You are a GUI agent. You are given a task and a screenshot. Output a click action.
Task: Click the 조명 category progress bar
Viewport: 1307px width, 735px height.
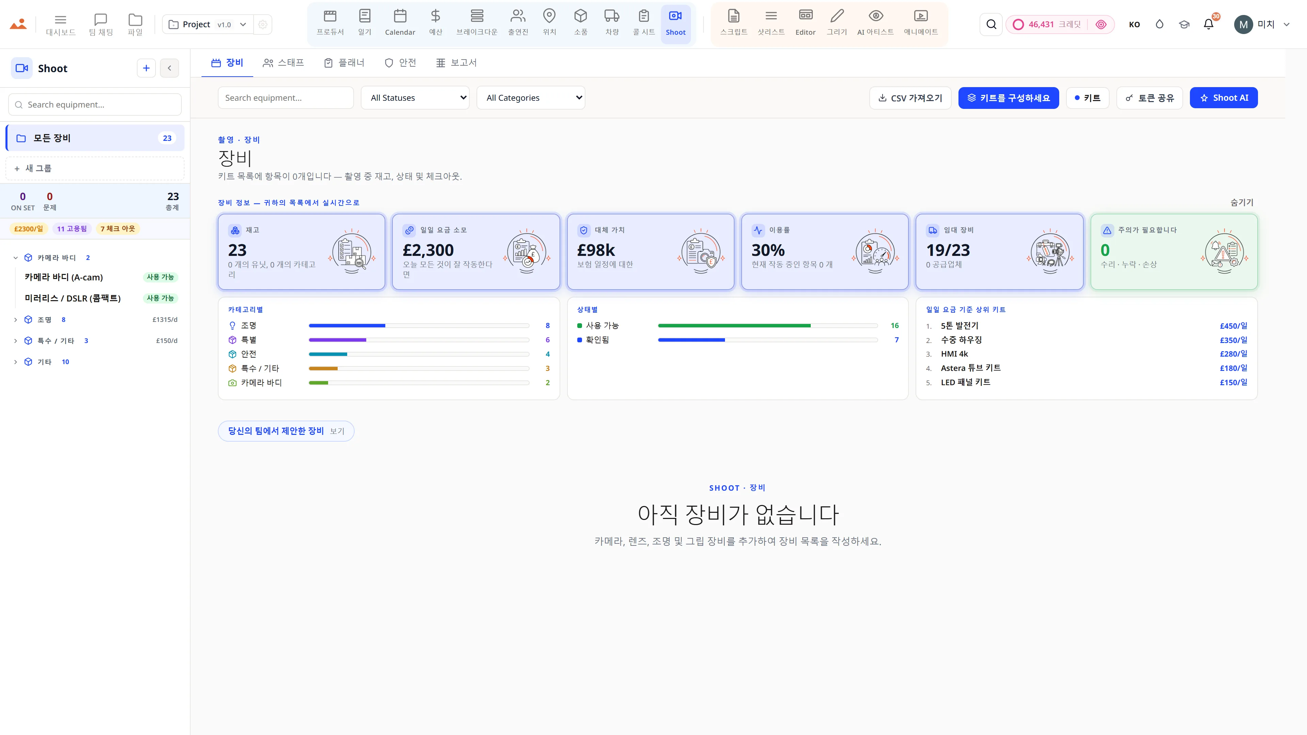point(419,326)
